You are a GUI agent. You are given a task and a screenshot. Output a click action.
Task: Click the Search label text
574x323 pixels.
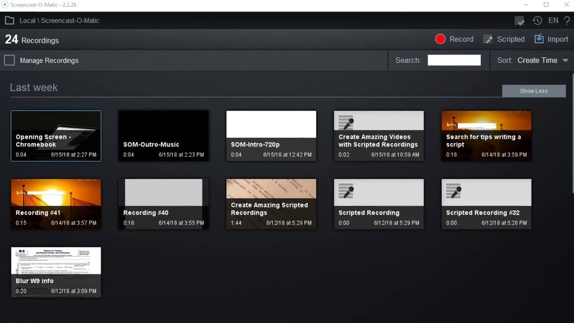click(408, 60)
